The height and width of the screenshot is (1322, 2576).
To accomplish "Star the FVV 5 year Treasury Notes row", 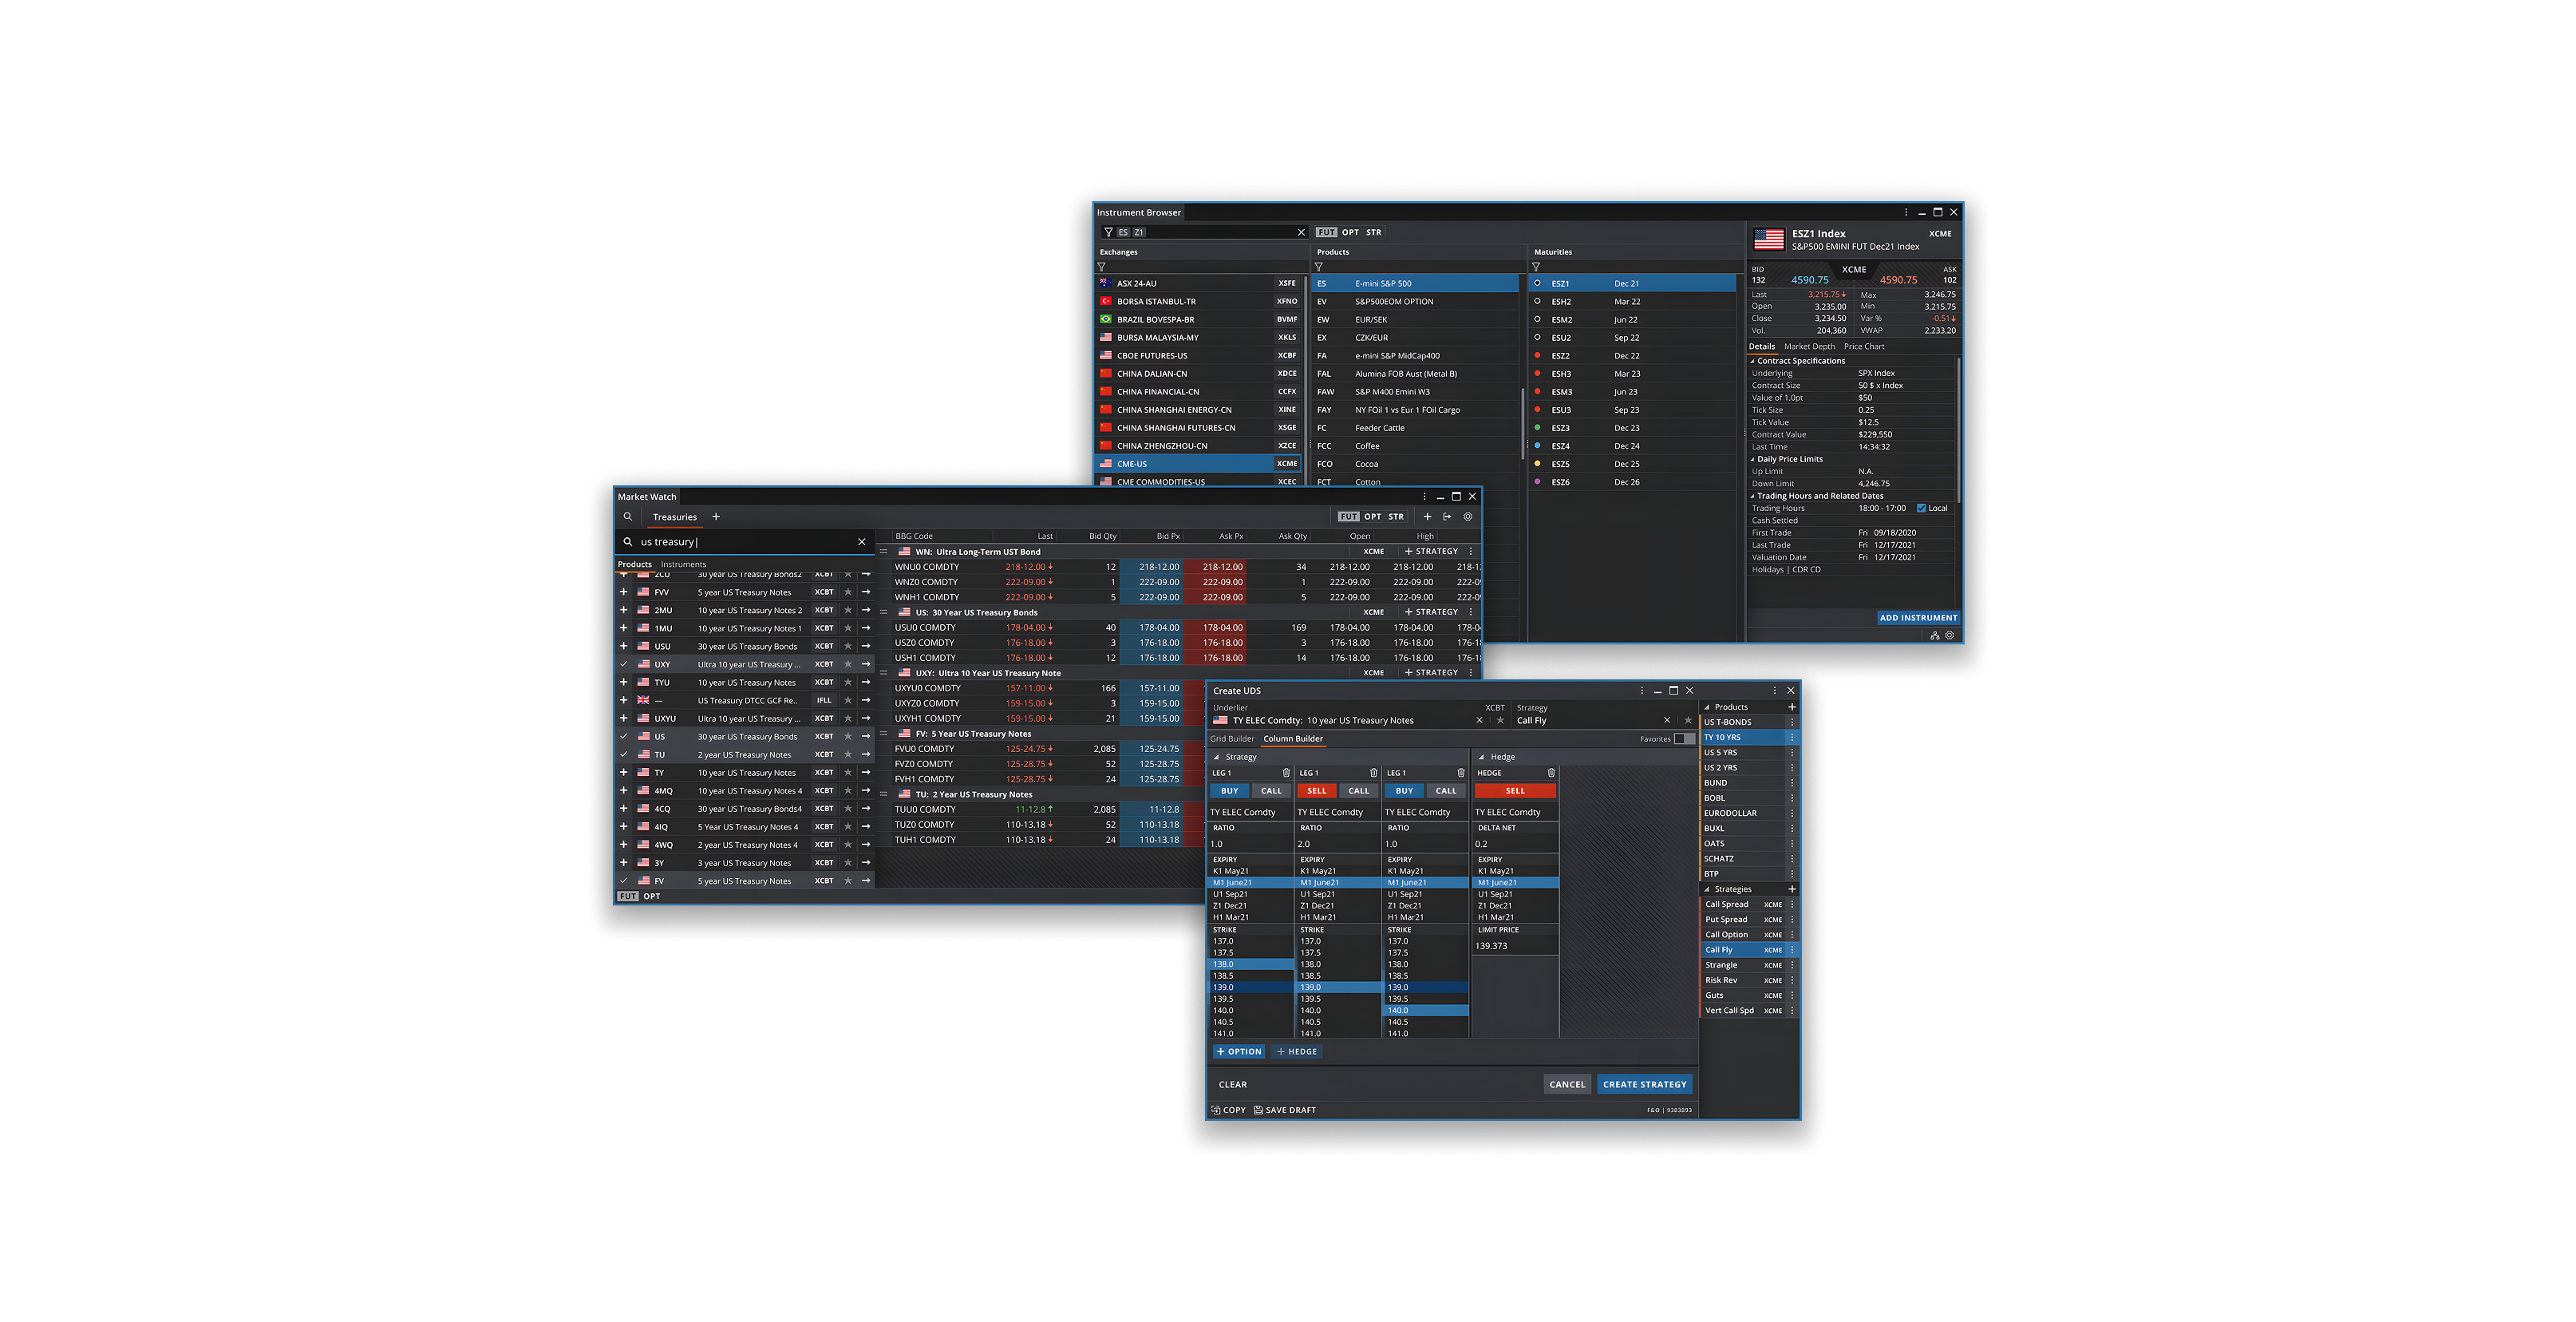I will (x=848, y=592).
